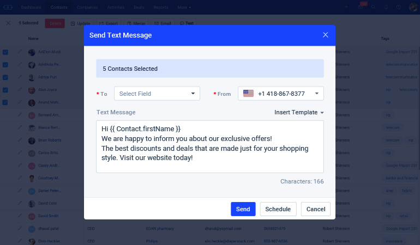Click the Text toolbar button
420x245 pixels.
pos(187,23)
